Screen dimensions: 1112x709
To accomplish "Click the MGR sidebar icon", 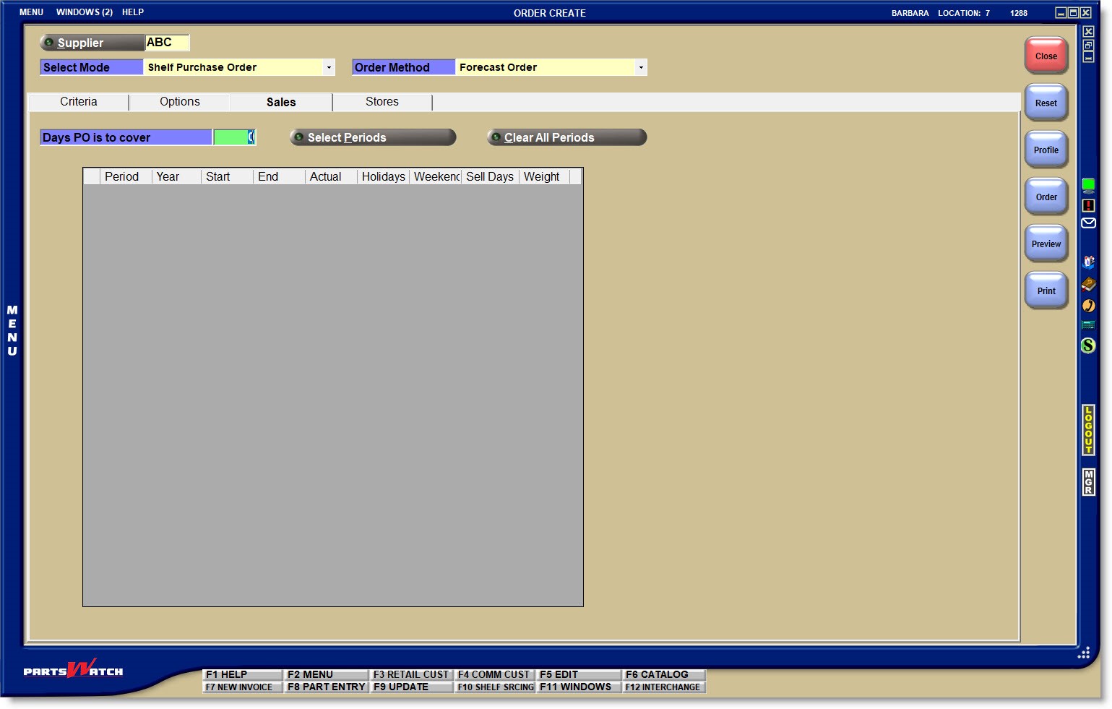I will pyautogui.click(x=1088, y=482).
